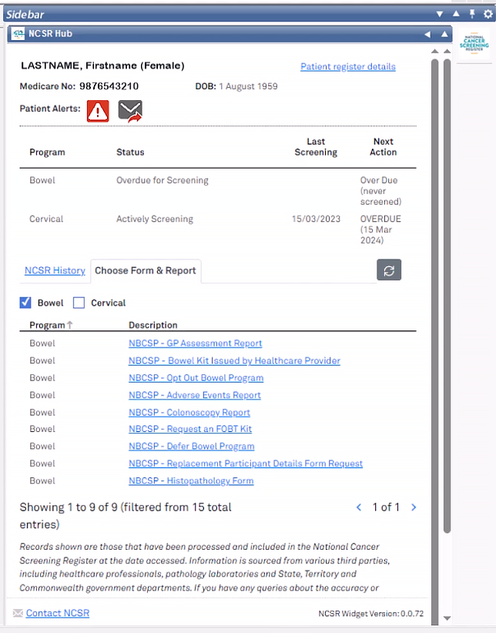Click the OVERDUE (15 Mar 2024) action
Image resolution: width=496 pixels, height=633 pixels.
point(380,229)
